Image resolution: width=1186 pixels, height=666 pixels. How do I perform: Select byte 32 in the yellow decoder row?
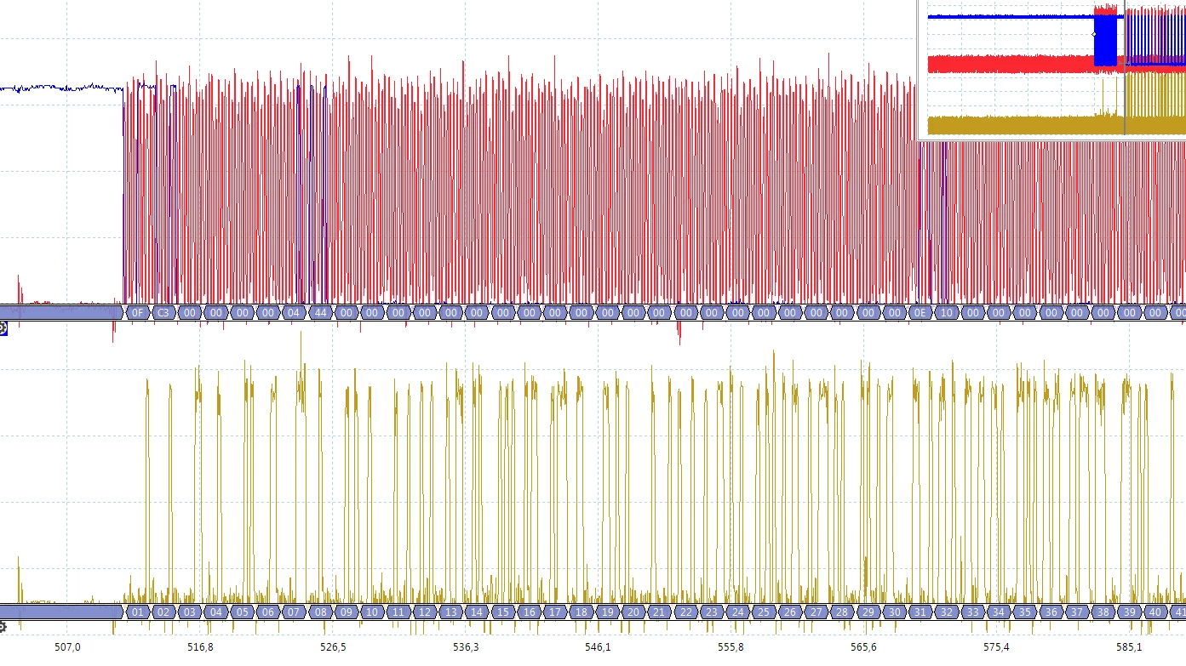tap(946, 612)
